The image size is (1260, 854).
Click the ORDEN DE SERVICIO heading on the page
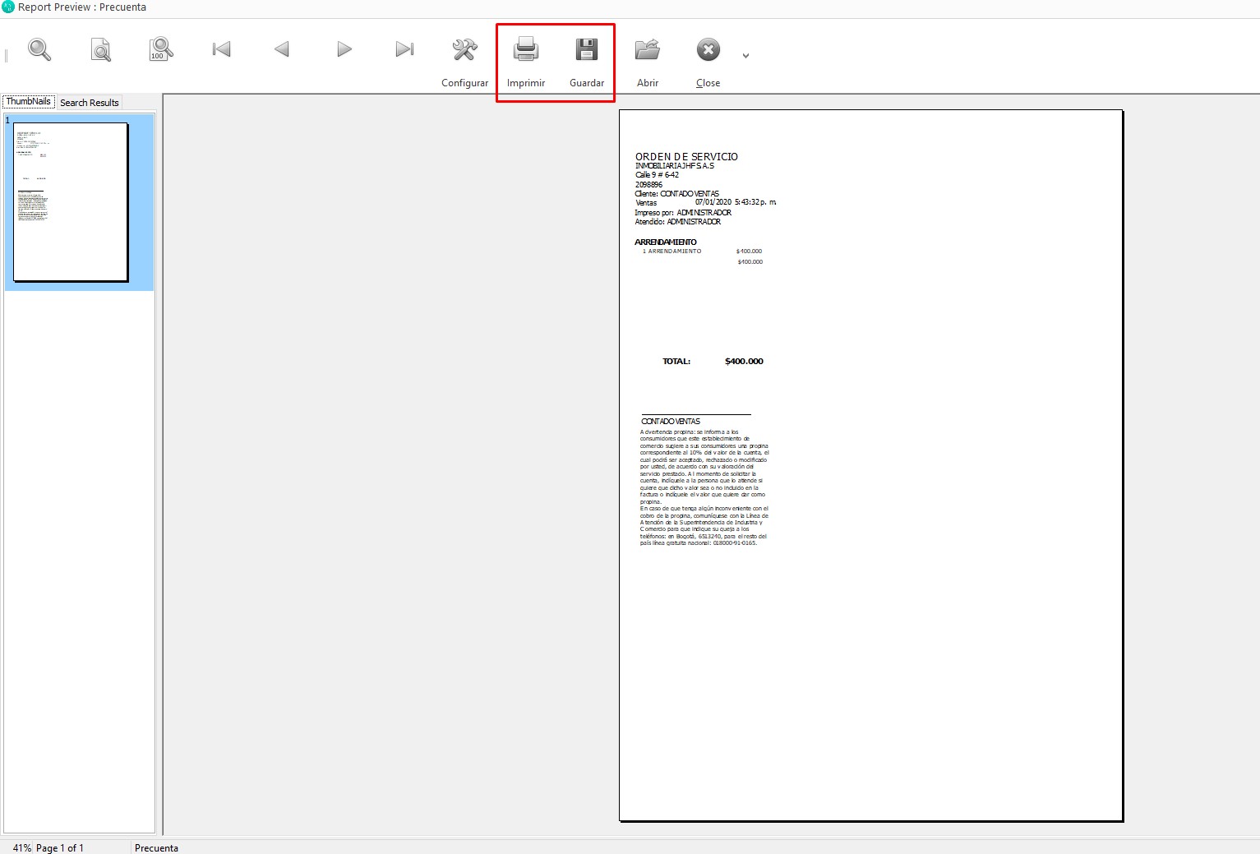686,156
